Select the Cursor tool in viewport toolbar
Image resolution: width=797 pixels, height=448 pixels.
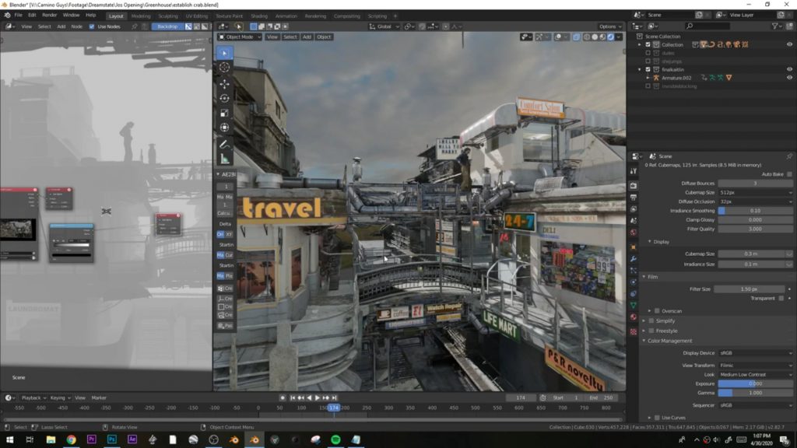[x=224, y=67]
